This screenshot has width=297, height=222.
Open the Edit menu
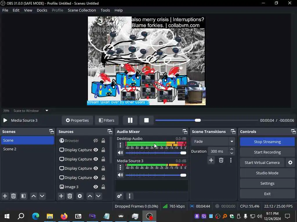[x=16, y=10]
